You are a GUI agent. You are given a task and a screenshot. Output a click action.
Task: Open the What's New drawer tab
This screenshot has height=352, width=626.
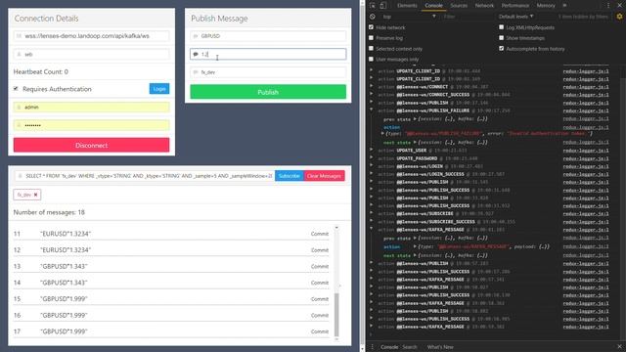440,347
